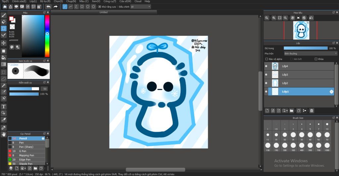The image size is (339, 176).
Task: Fit canvas to window in navigator
Action: (x=279, y=18)
